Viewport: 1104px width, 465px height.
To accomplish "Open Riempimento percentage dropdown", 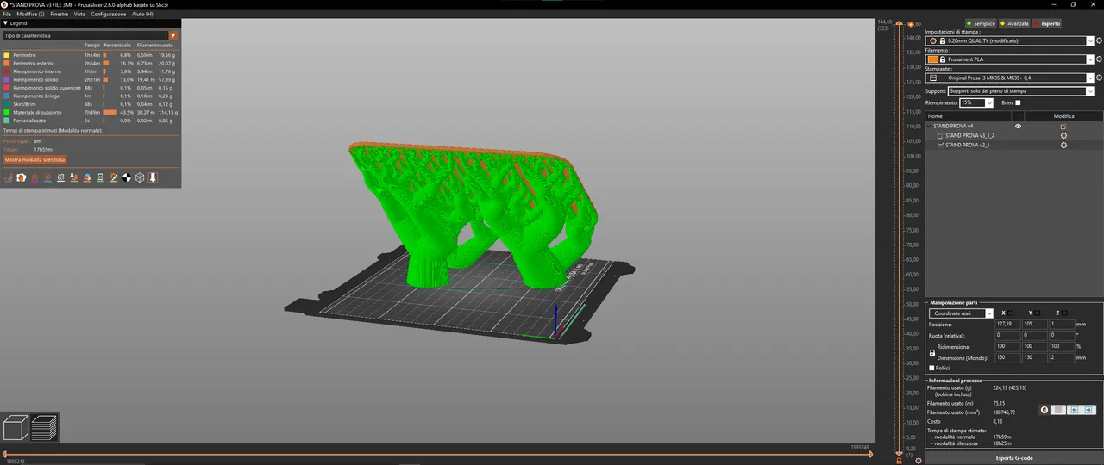I will pyautogui.click(x=989, y=102).
